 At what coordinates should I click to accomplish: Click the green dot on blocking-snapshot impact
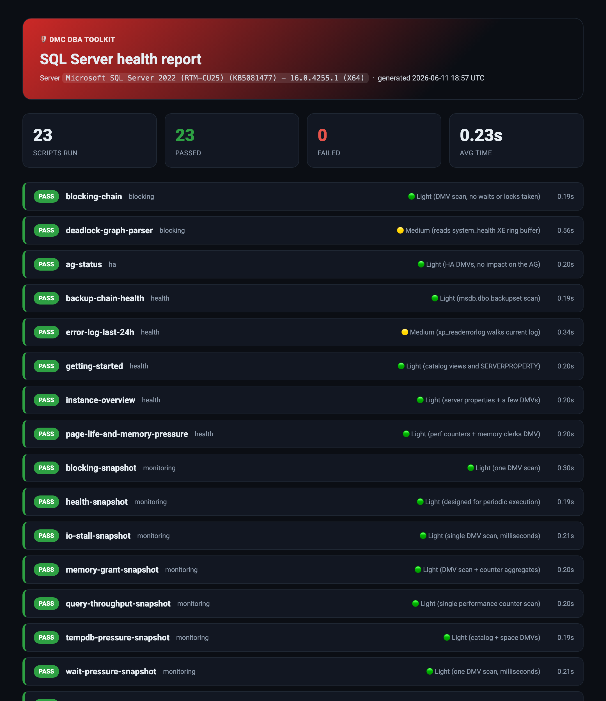pyautogui.click(x=470, y=467)
